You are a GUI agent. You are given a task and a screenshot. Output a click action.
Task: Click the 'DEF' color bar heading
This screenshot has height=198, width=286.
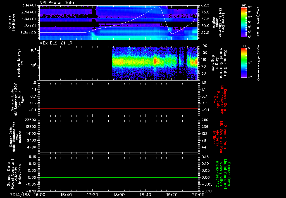244,46
